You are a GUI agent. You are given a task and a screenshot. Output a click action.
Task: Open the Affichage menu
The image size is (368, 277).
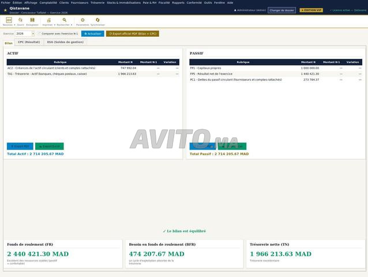(31, 2)
